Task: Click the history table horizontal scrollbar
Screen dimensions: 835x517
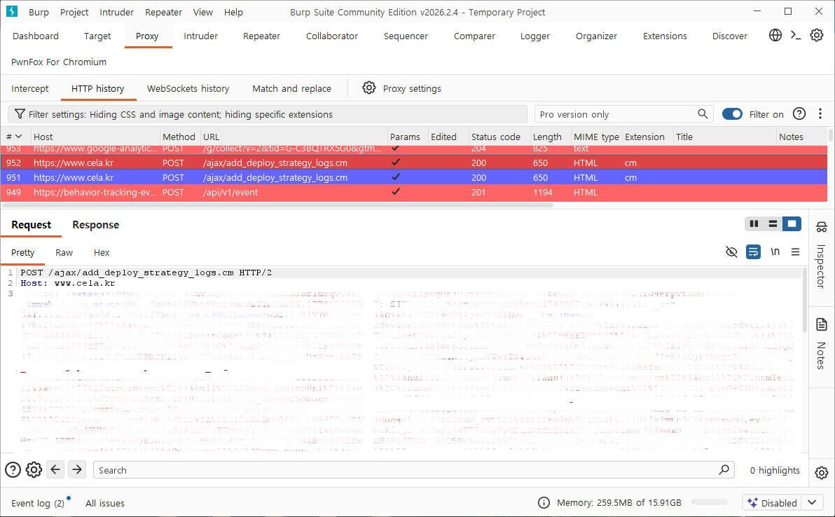Action: [x=277, y=205]
